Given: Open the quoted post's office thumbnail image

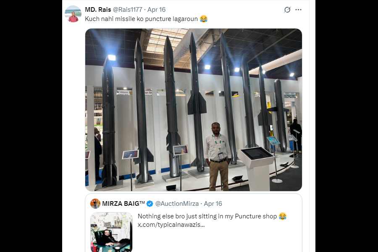Looking at the screenshot, I should point(111,232).
